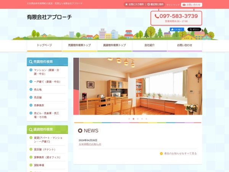Select 売店舗 in sales search
Screen dimensions: 229x172
pyautogui.click(x=38, y=97)
